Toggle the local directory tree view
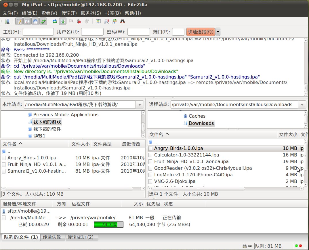The height and width of the screenshot is (250, 309). click(x=28, y=21)
